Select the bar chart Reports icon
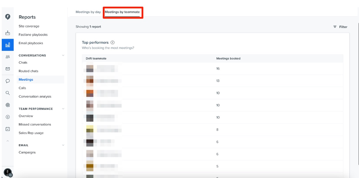Image resolution: width=359 pixels, height=178 pixels. (x=8, y=45)
